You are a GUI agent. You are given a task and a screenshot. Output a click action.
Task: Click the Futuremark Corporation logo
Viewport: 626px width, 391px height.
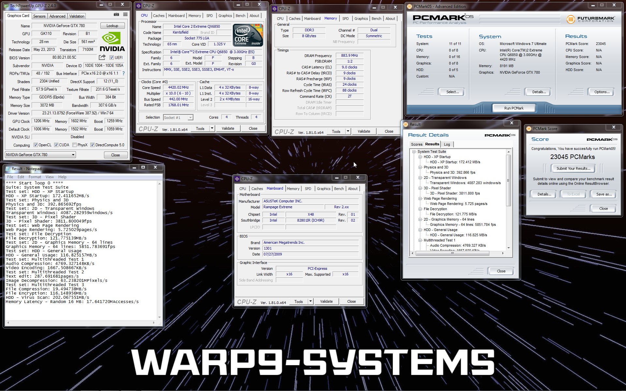[x=591, y=19]
